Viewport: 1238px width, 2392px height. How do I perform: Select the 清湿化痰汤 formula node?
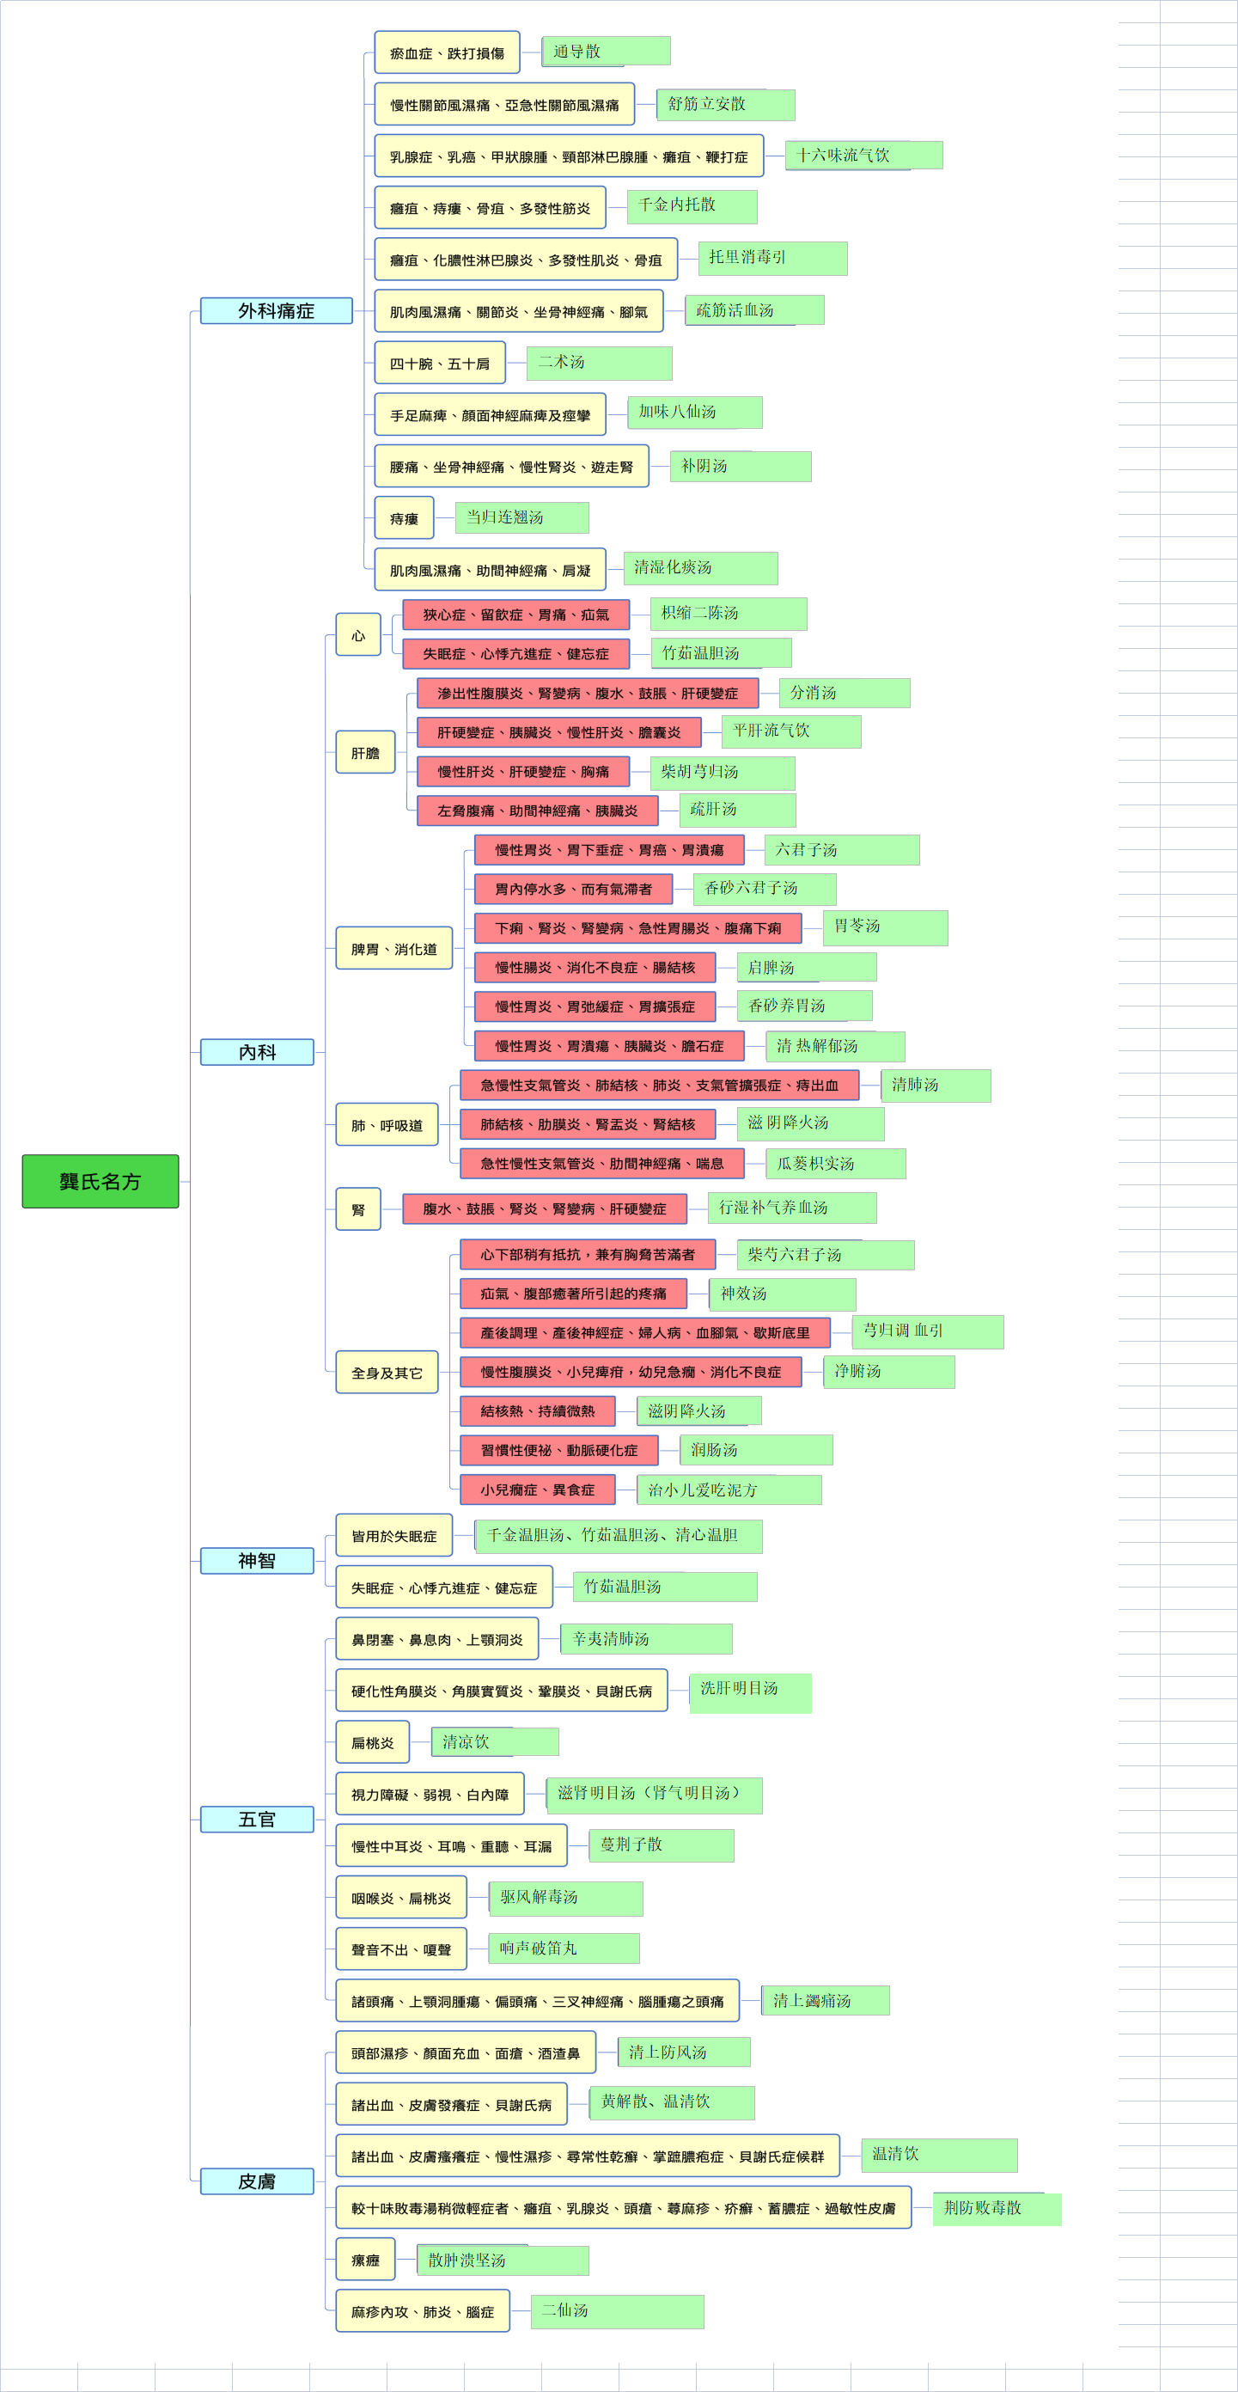tap(701, 568)
